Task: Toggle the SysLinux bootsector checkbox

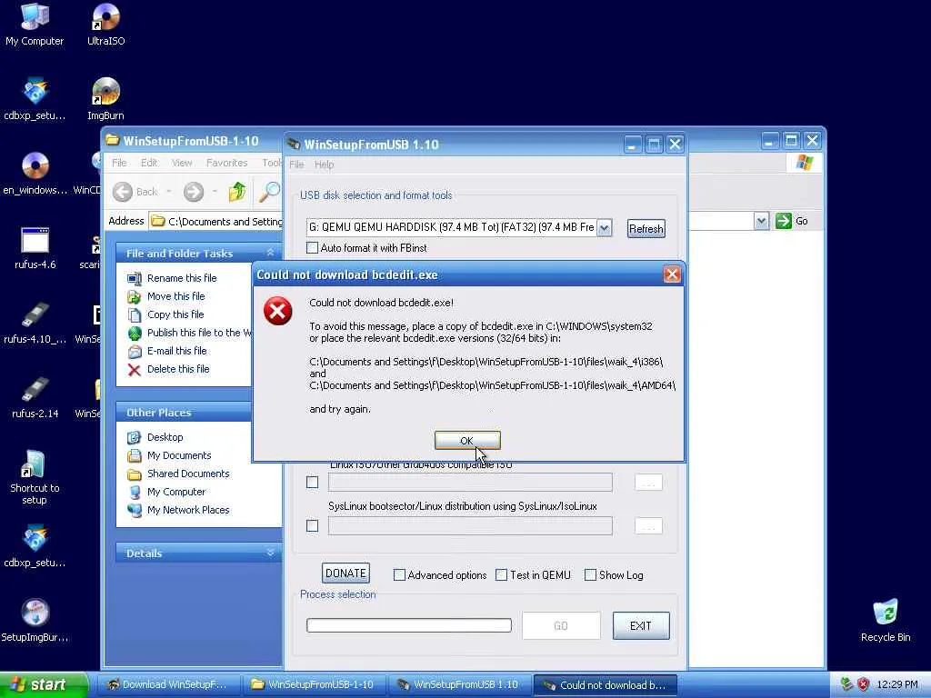Action: (313, 526)
